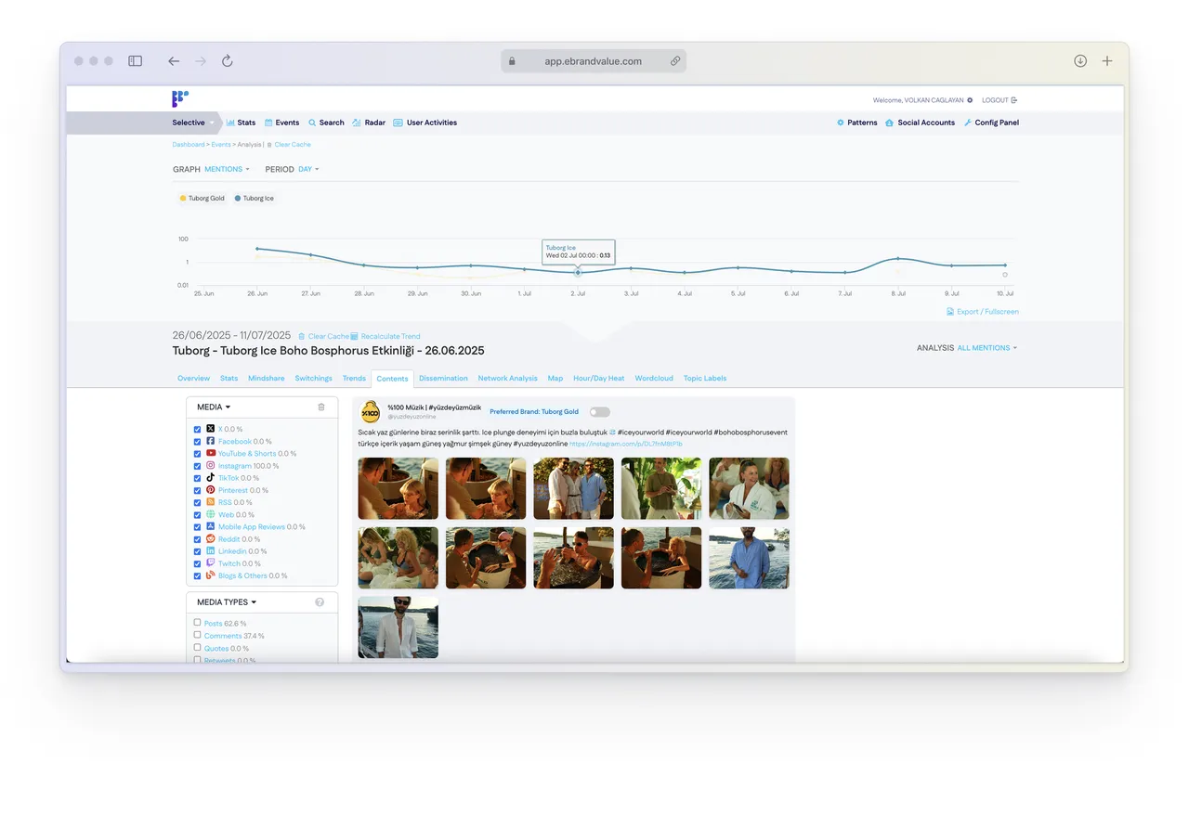Collapse the MEDIA panel header

(214, 407)
